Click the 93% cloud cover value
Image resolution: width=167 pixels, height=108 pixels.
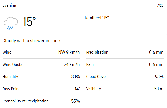point(159,77)
